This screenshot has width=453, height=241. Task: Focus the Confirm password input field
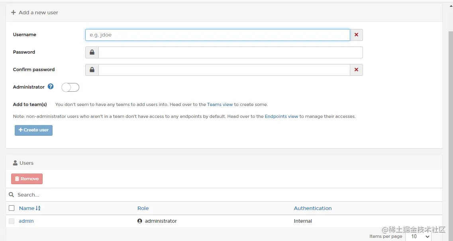click(224, 70)
